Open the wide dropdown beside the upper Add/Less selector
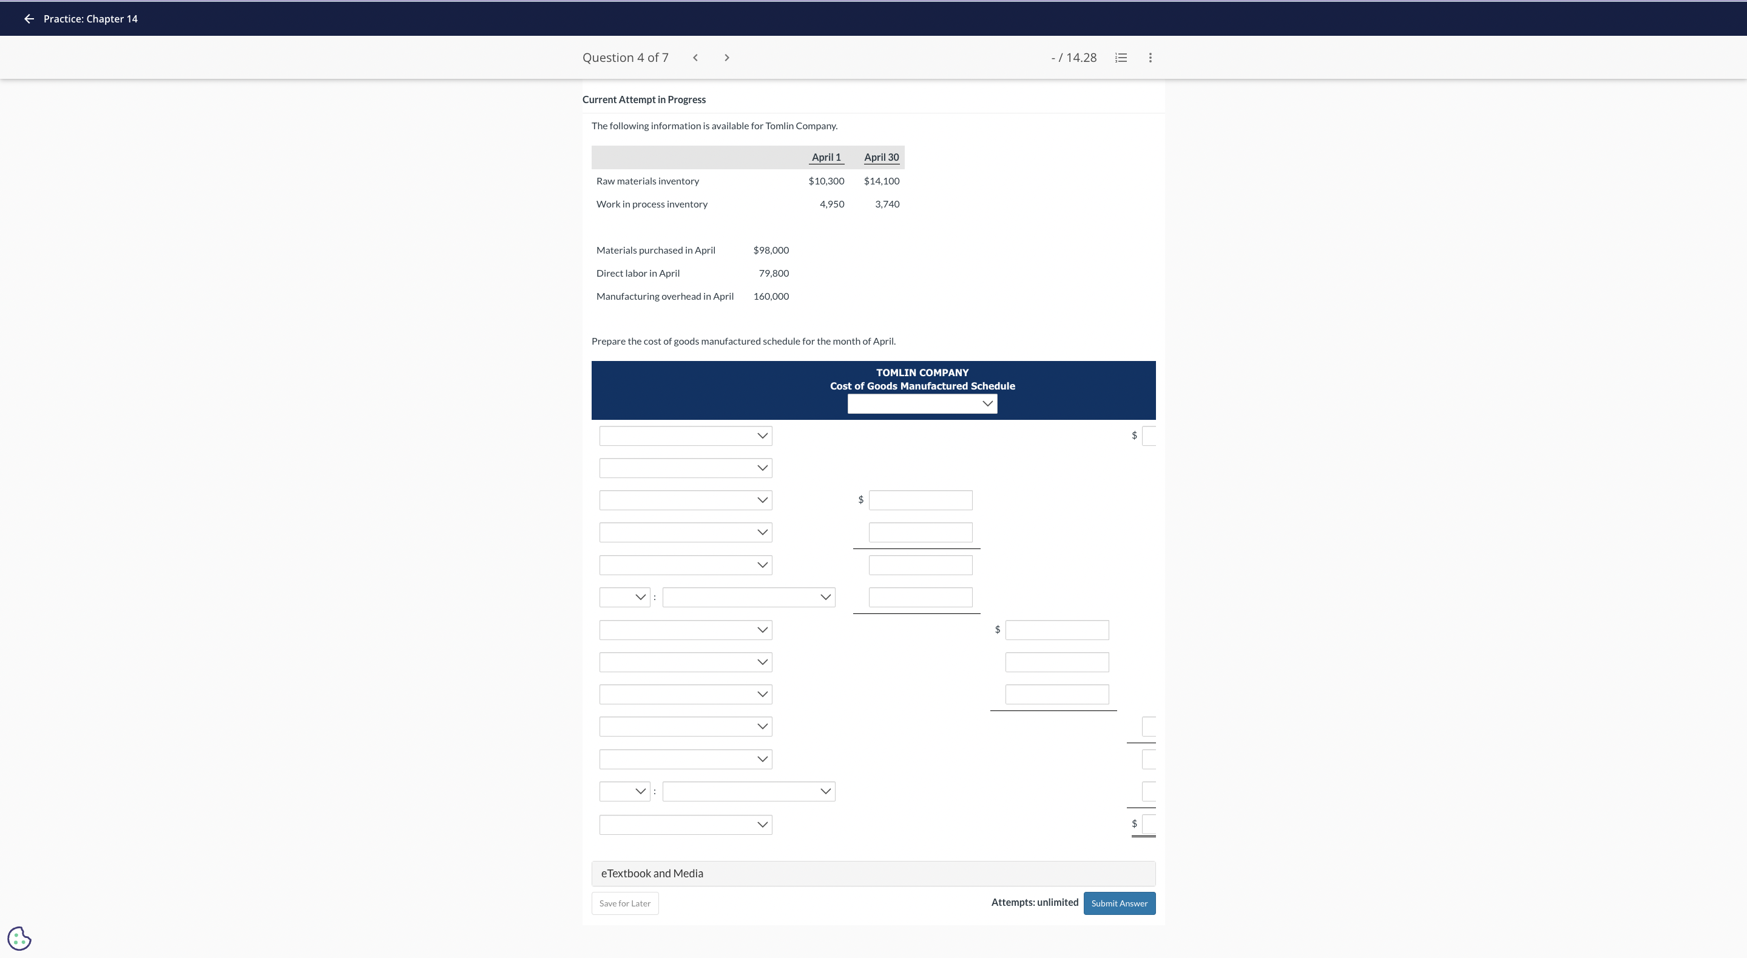This screenshot has width=1747, height=958. (x=748, y=598)
